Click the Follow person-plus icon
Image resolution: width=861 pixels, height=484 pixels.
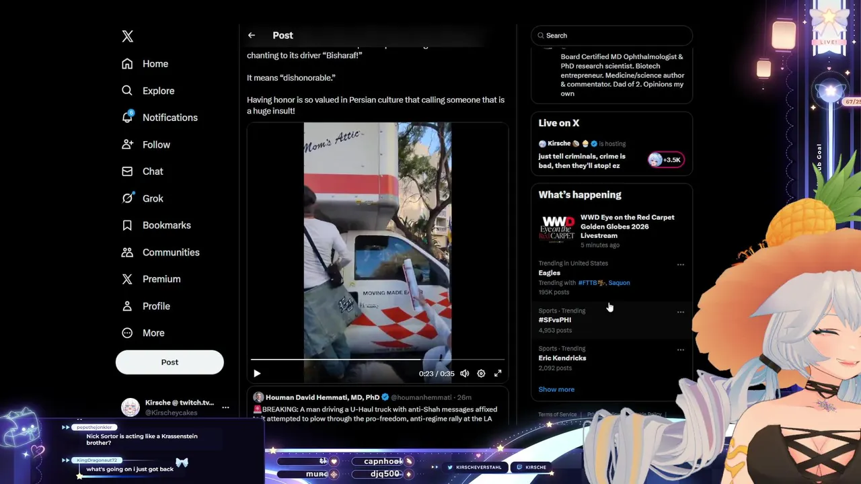(127, 145)
